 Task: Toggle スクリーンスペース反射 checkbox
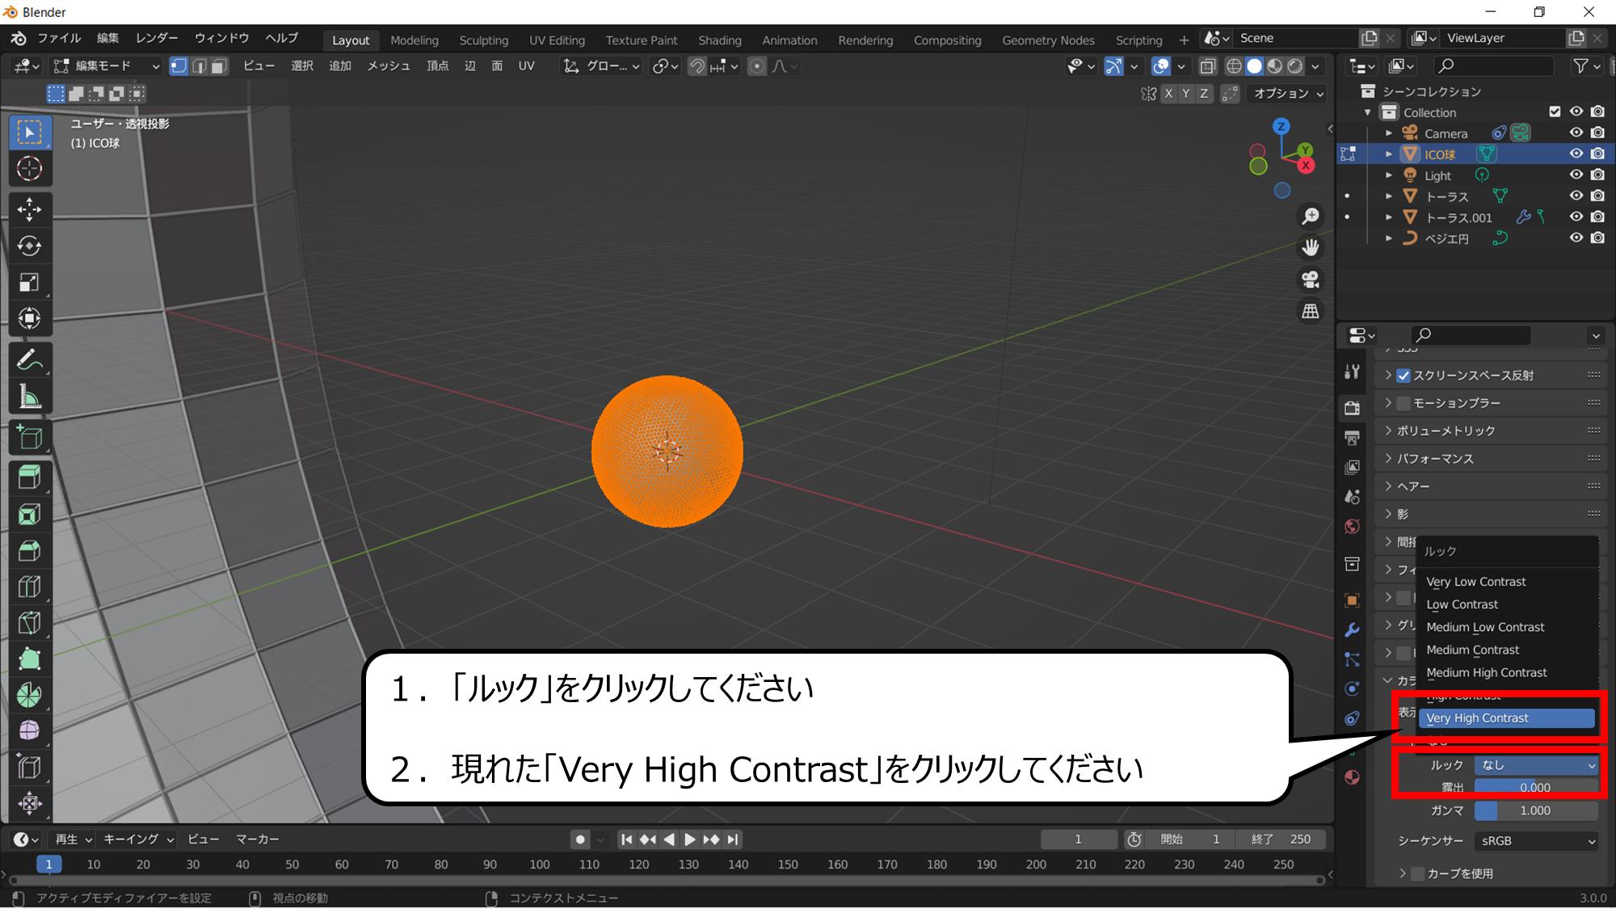pos(1403,375)
